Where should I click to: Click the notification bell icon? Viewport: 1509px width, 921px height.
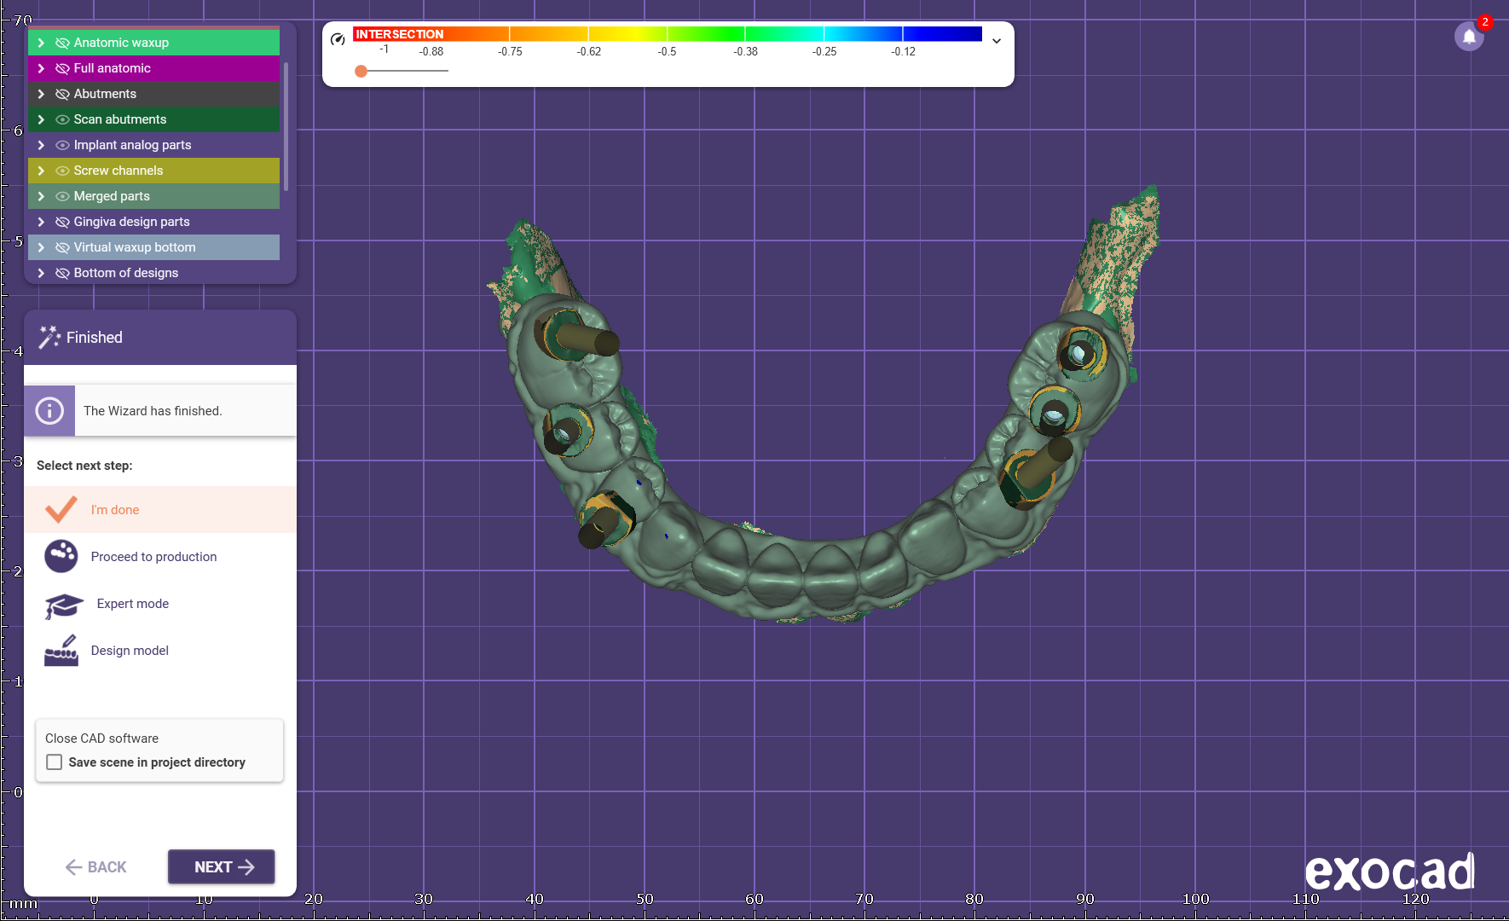[1468, 37]
